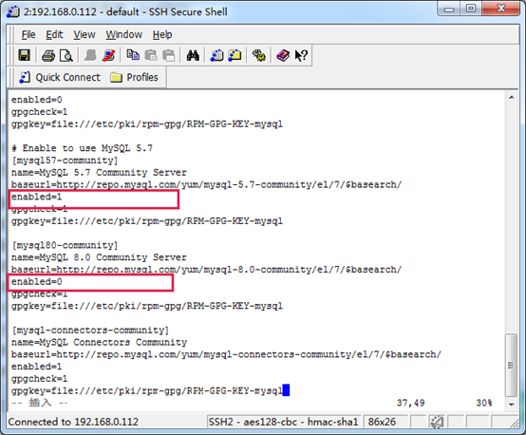
Task: Open the File menu
Action: (28, 34)
